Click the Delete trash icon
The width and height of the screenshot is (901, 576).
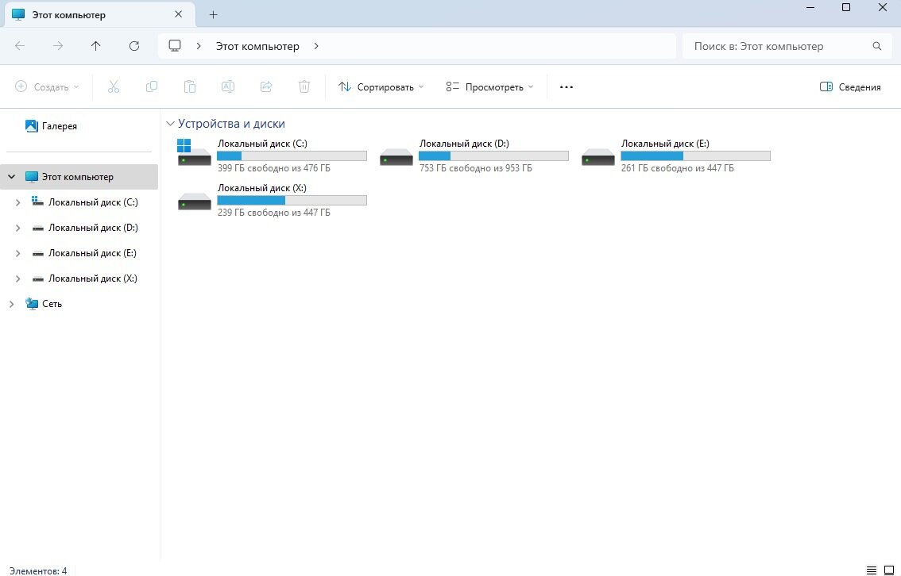coord(304,86)
